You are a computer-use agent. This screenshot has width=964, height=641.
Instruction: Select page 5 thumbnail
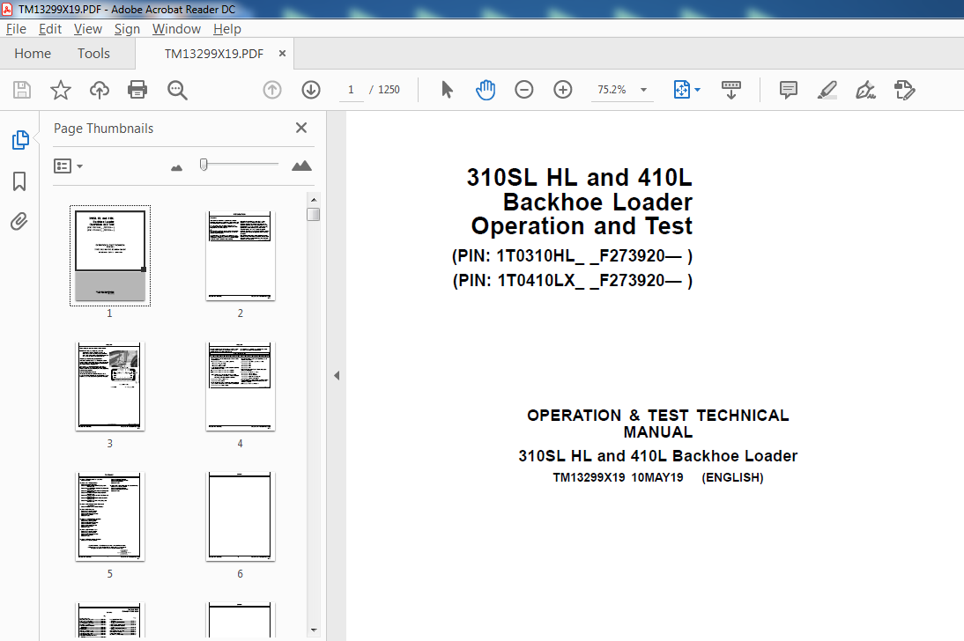(110, 516)
